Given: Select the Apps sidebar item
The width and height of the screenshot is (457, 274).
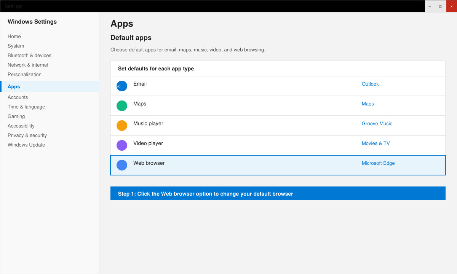Looking at the screenshot, I should tap(50, 86).
